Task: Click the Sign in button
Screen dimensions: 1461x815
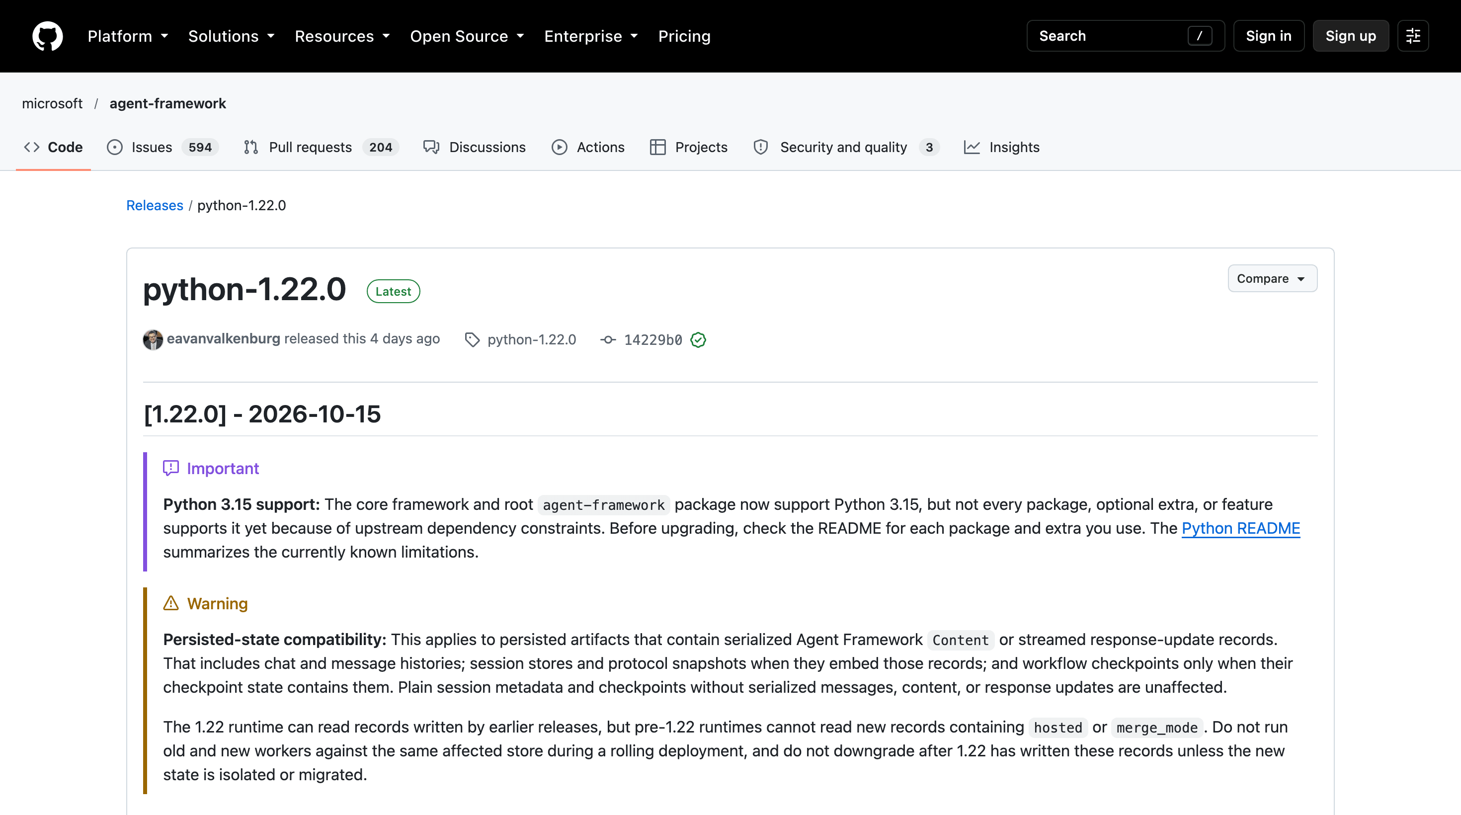Action: [1268, 36]
